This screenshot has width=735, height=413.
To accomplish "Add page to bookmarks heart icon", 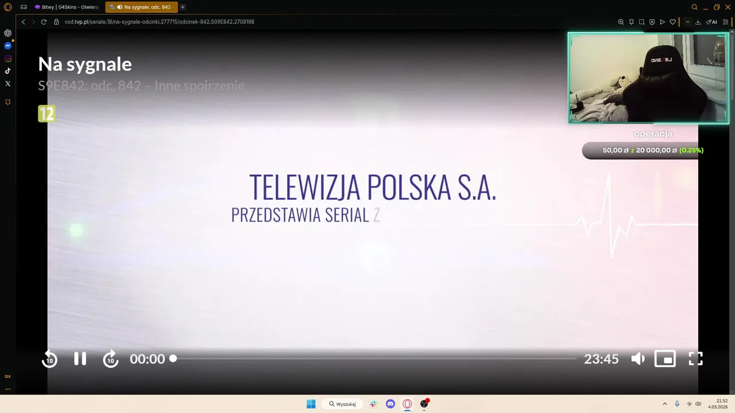I will click(672, 22).
